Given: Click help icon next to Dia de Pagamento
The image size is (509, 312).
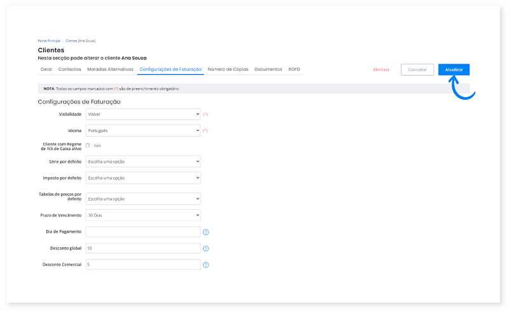Looking at the screenshot, I should 206,232.
